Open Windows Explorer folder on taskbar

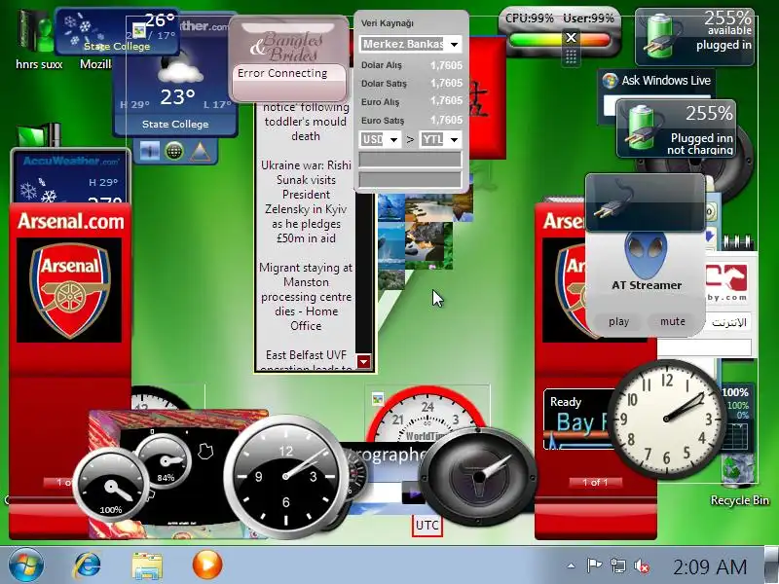pos(147,566)
